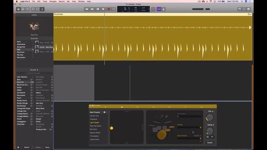Click the yellow puck in XY pad
The image size is (267, 150).
point(111,128)
